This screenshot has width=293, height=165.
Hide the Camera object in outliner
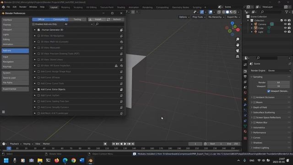click(x=285, y=24)
